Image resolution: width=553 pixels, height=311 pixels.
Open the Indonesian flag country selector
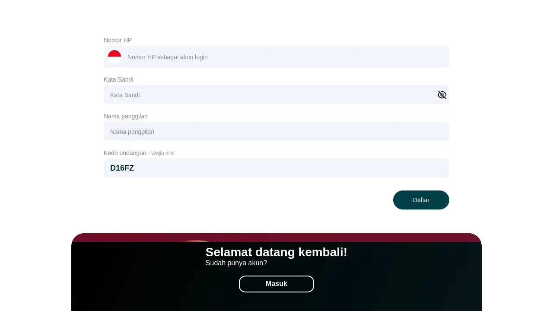click(x=114, y=57)
